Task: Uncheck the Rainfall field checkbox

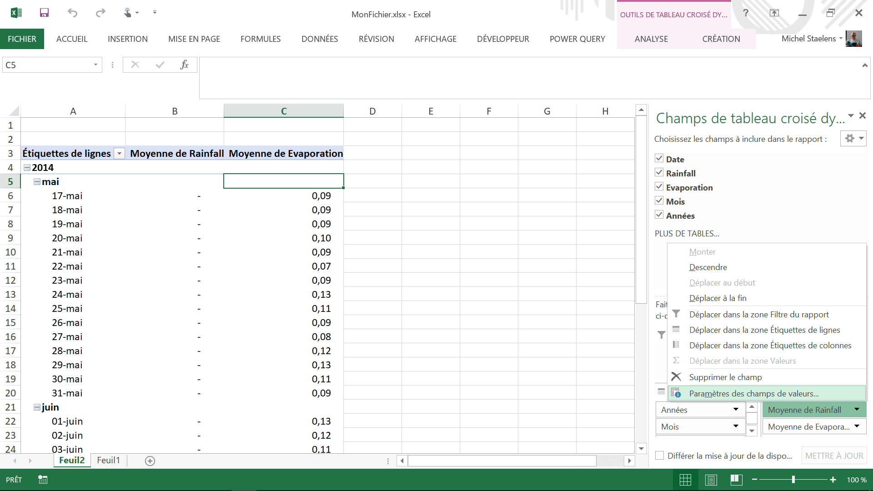Action: [659, 173]
